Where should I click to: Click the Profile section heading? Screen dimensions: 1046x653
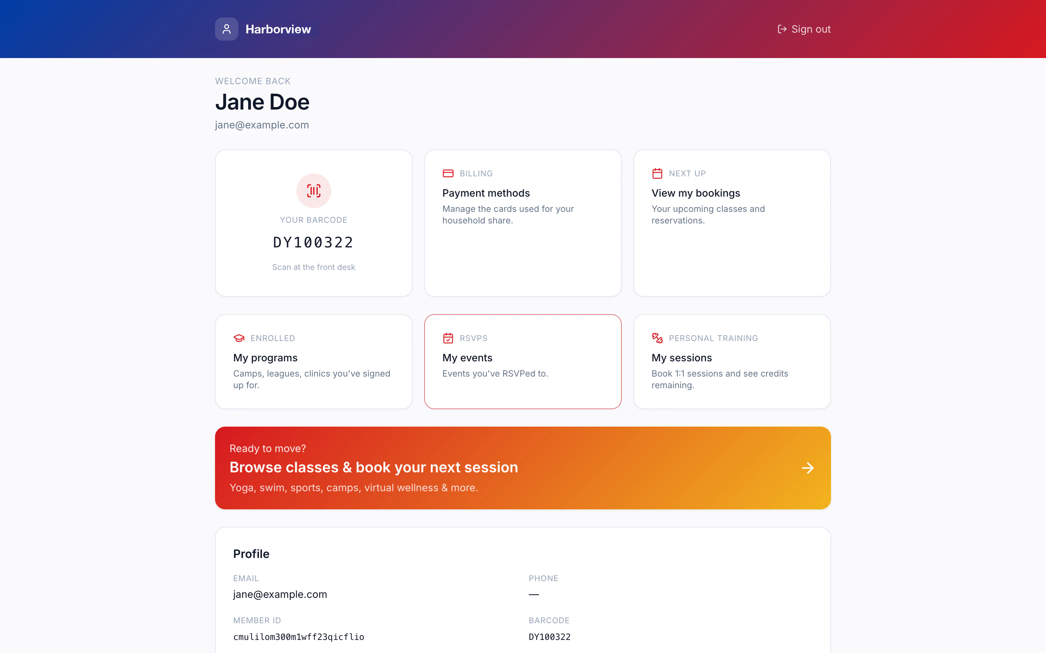point(251,554)
